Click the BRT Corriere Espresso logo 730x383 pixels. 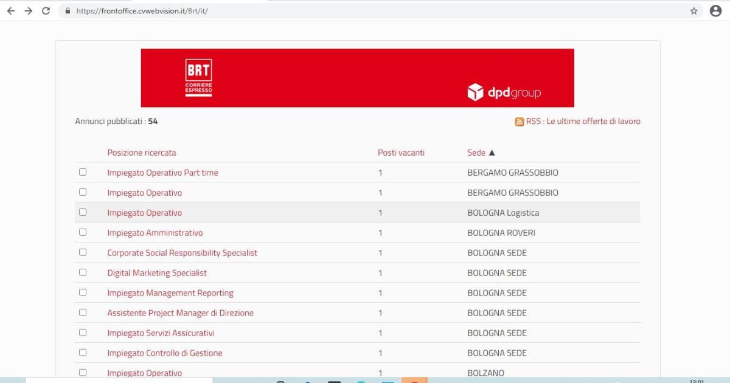point(198,78)
